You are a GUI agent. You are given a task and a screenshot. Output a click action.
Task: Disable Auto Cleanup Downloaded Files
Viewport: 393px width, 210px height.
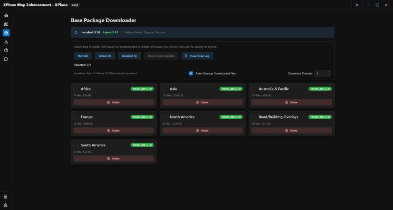pyautogui.click(x=191, y=73)
